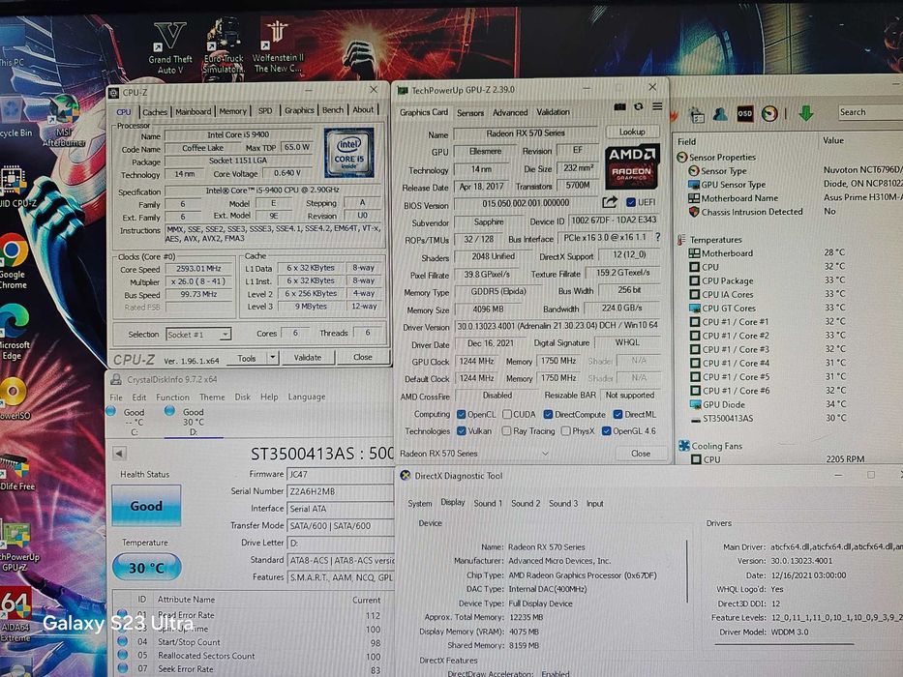Switch to the System tab in DirectX Diagnostic Tool
Image resolution: width=903 pixels, height=677 pixels.
coord(420,503)
